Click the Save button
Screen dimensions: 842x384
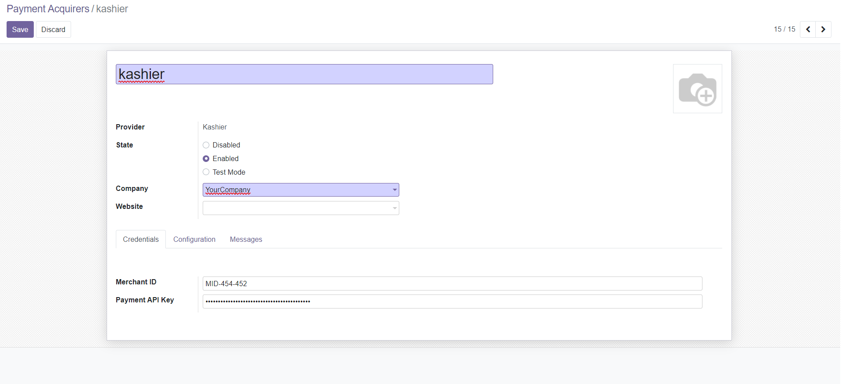20,29
